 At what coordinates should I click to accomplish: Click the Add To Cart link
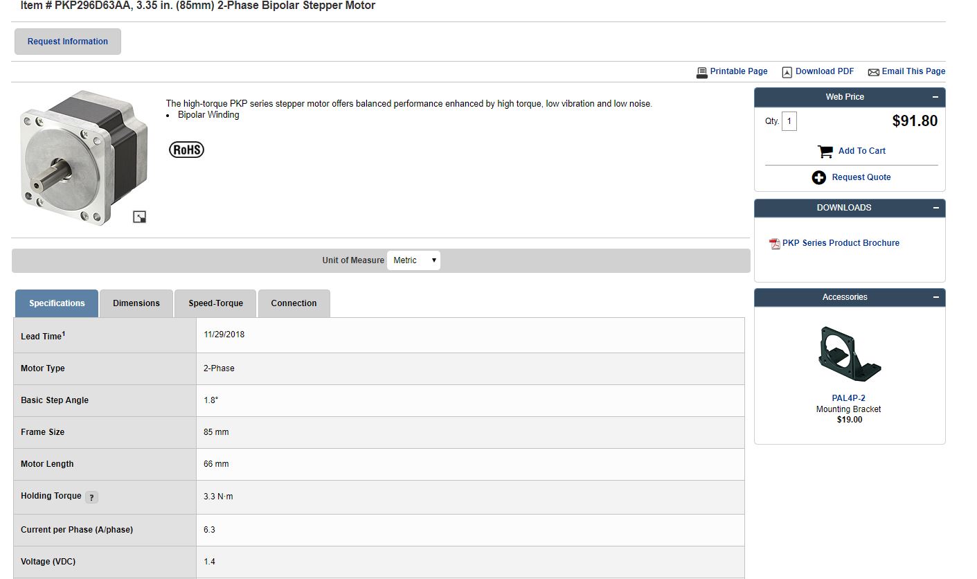[862, 151]
